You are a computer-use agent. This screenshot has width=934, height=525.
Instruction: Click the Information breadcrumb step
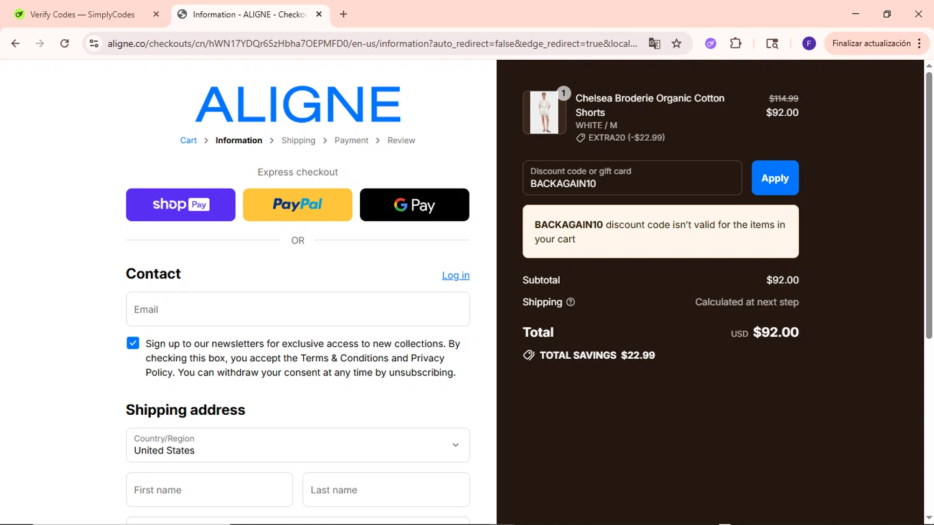[x=238, y=141]
